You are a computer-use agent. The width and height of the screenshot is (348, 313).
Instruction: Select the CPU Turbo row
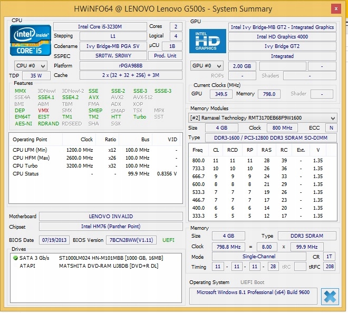(x=95, y=166)
